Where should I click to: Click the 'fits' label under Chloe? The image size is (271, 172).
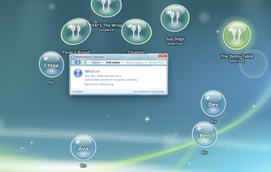point(51,82)
